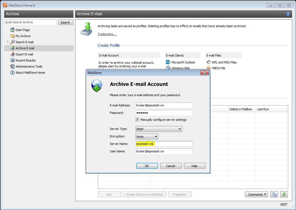Screen dimensions: 296x210
Task: Click Create Shortcut on Desktop button
Action: click(145, 194)
